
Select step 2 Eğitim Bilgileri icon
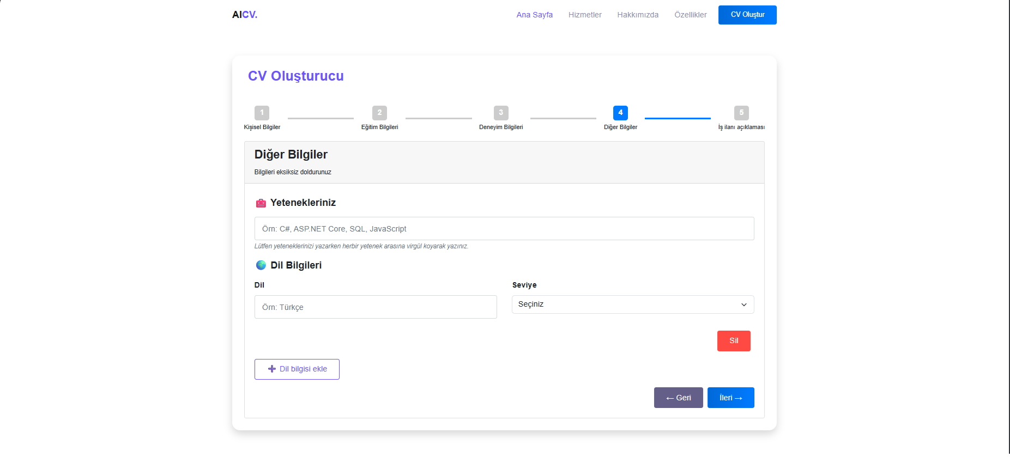tap(379, 113)
